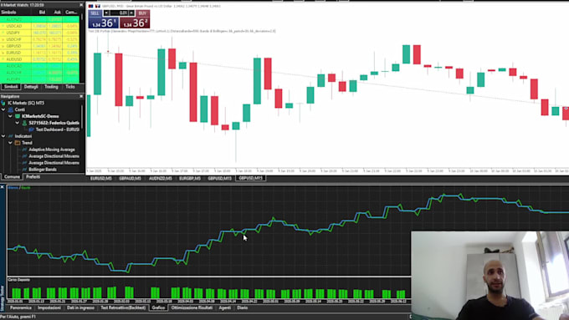Click the Conti accounts icon

(x=11, y=109)
